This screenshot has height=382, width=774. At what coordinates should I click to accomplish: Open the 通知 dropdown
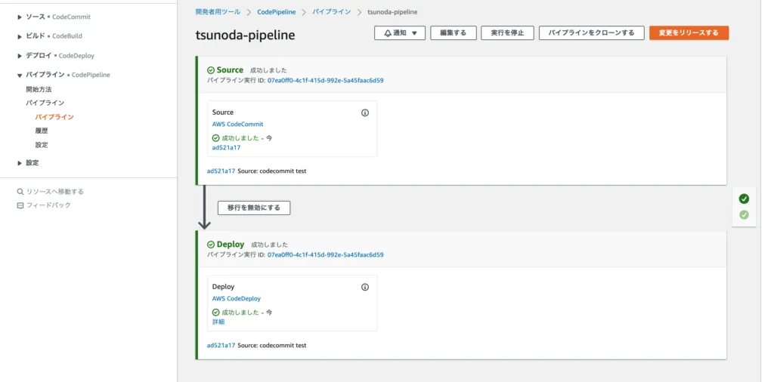[x=400, y=33]
